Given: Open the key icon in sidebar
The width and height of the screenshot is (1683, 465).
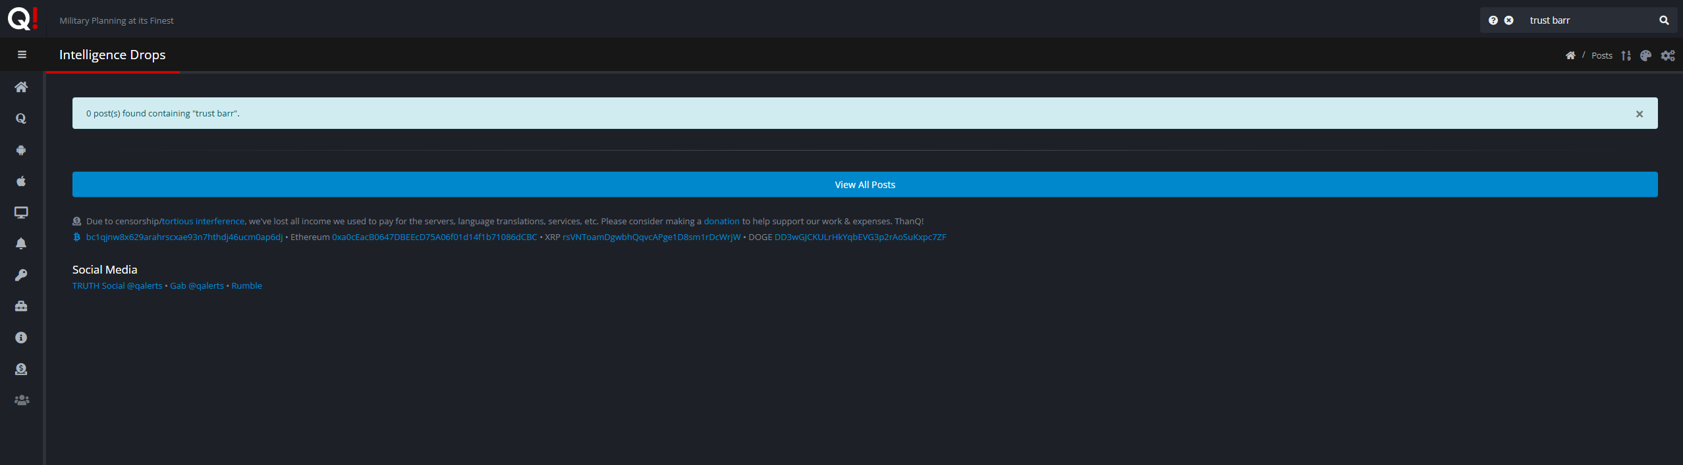Looking at the screenshot, I should pyautogui.click(x=21, y=275).
